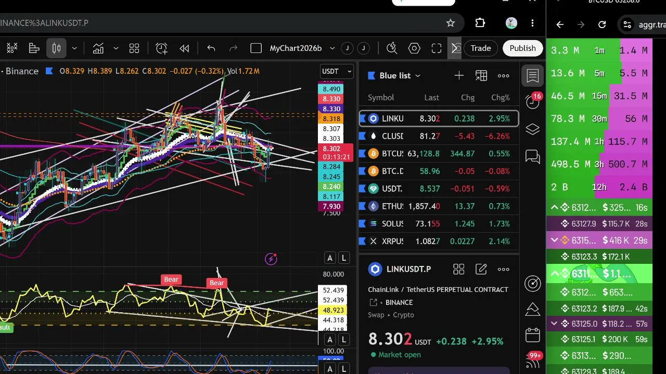Collapse the 6312... $325 trade row in aggr

[x=555, y=208]
